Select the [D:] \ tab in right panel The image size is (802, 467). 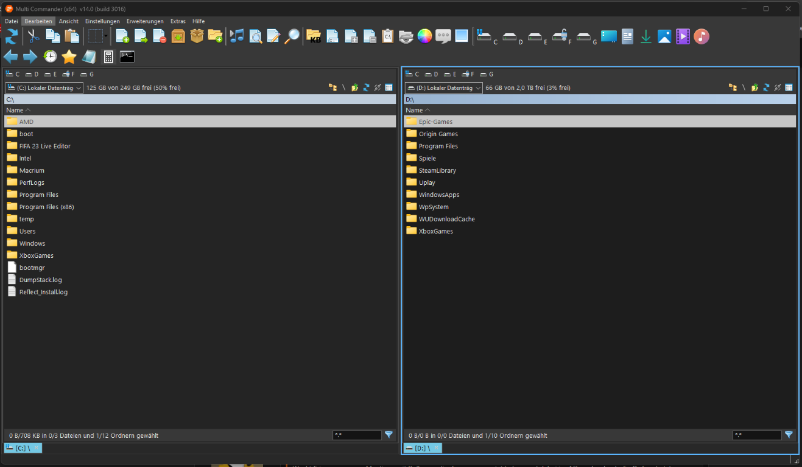pos(423,448)
